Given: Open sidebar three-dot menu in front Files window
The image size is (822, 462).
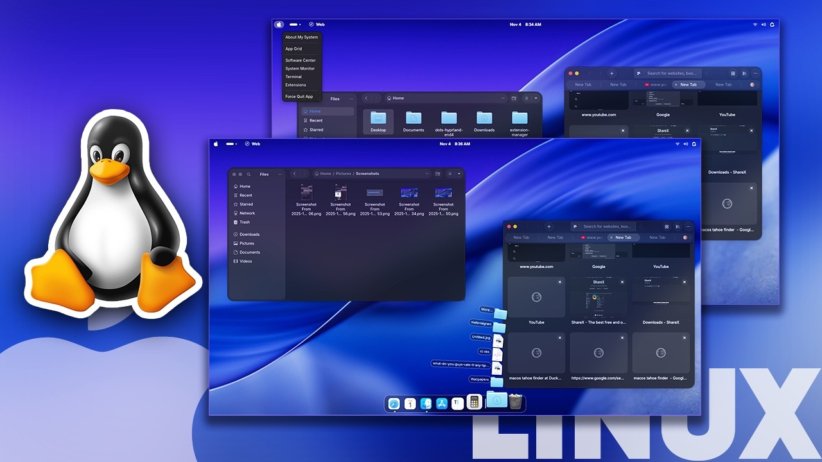Looking at the screenshot, I should (x=280, y=174).
